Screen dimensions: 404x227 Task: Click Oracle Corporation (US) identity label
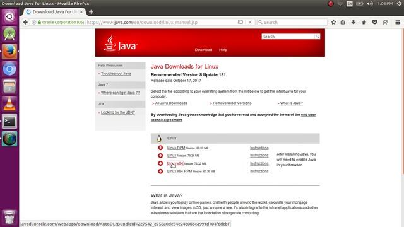tap(63, 23)
